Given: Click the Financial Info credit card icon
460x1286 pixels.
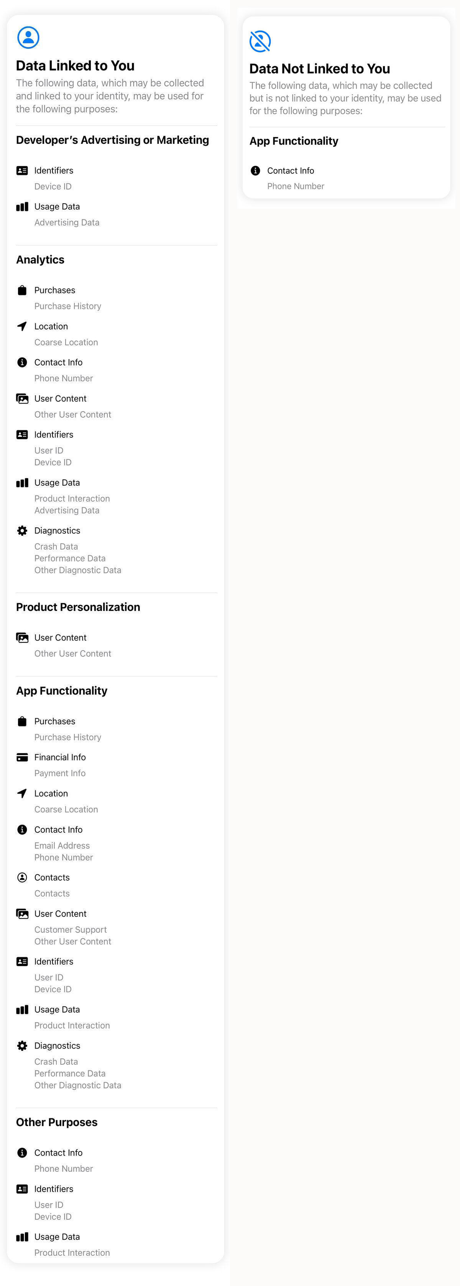Looking at the screenshot, I should tap(22, 757).
